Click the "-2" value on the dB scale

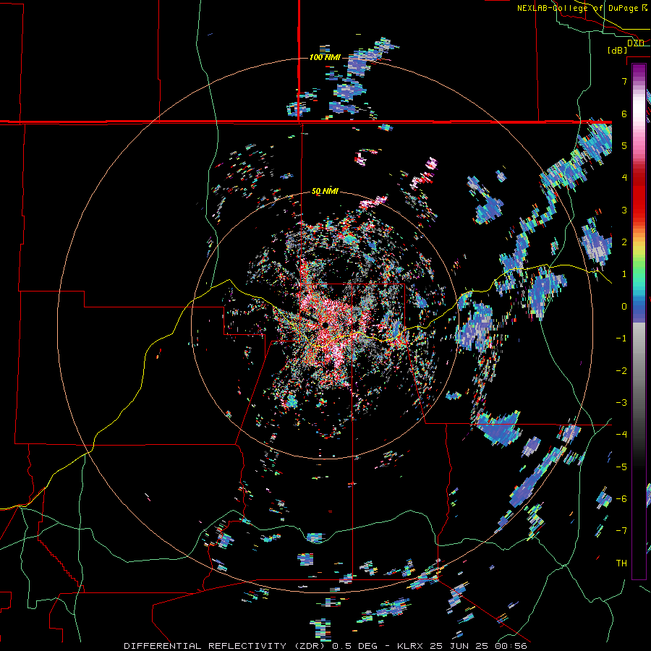click(621, 371)
